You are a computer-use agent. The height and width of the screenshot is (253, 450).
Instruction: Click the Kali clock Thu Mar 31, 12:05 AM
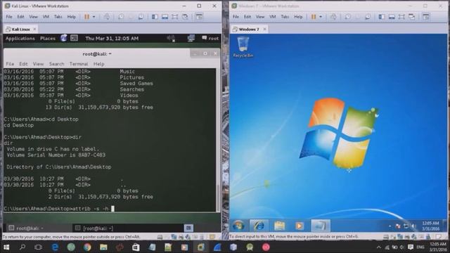point(112,39)
